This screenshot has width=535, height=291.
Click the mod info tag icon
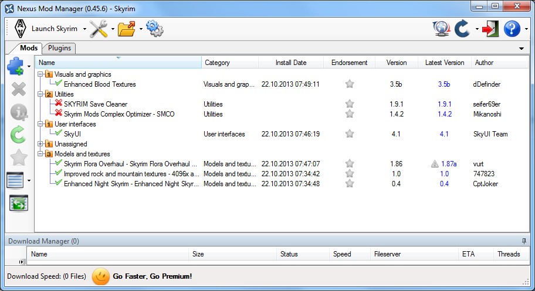(x=19, y=112)
